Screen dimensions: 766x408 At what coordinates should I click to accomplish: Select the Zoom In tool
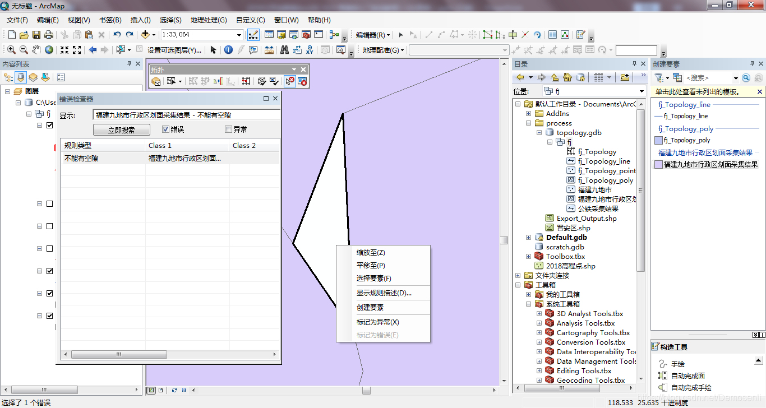tap(10, 50)
